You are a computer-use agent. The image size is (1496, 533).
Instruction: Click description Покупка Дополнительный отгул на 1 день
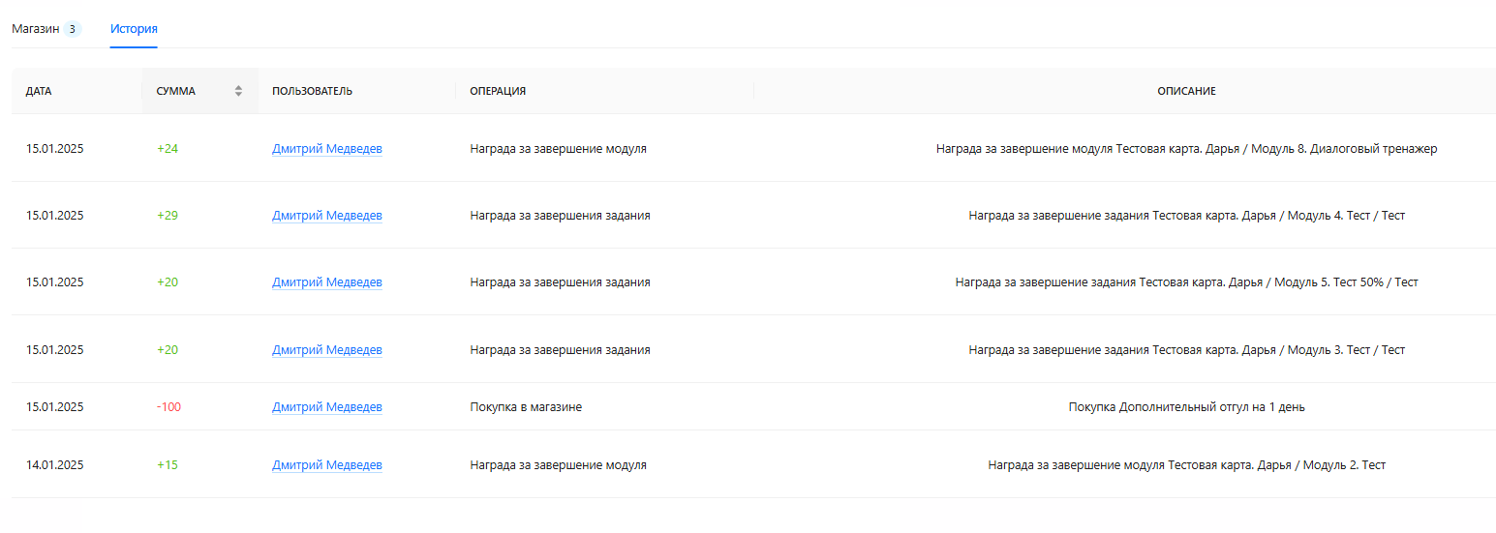coord(1186,407)
